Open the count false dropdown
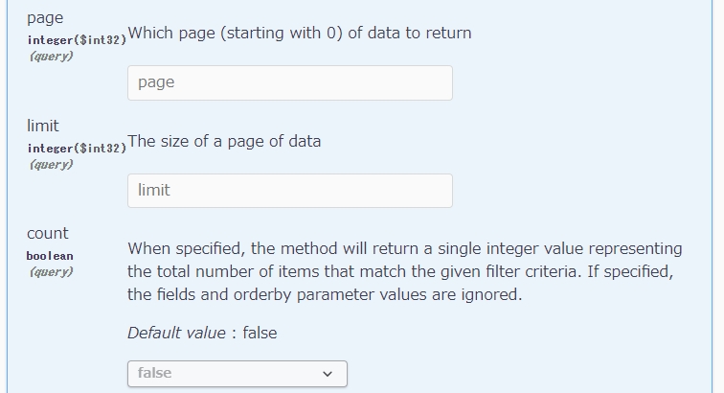Viewport: 724px width, 393px height. click(x=238, y=374)
